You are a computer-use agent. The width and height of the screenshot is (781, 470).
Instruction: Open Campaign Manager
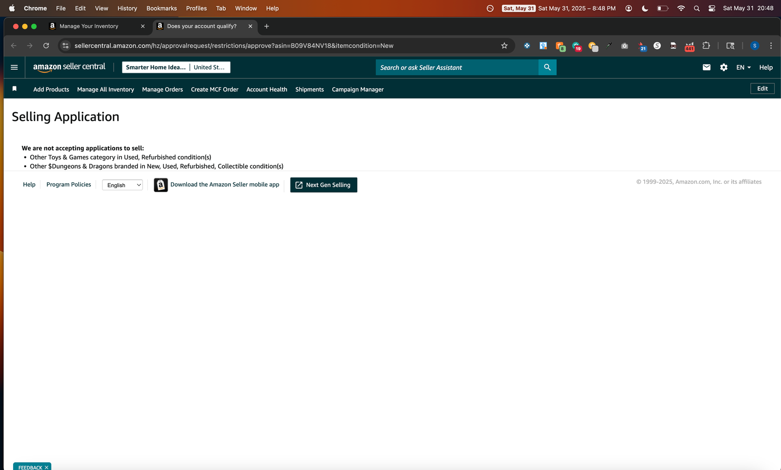click(x=358, y=89)
